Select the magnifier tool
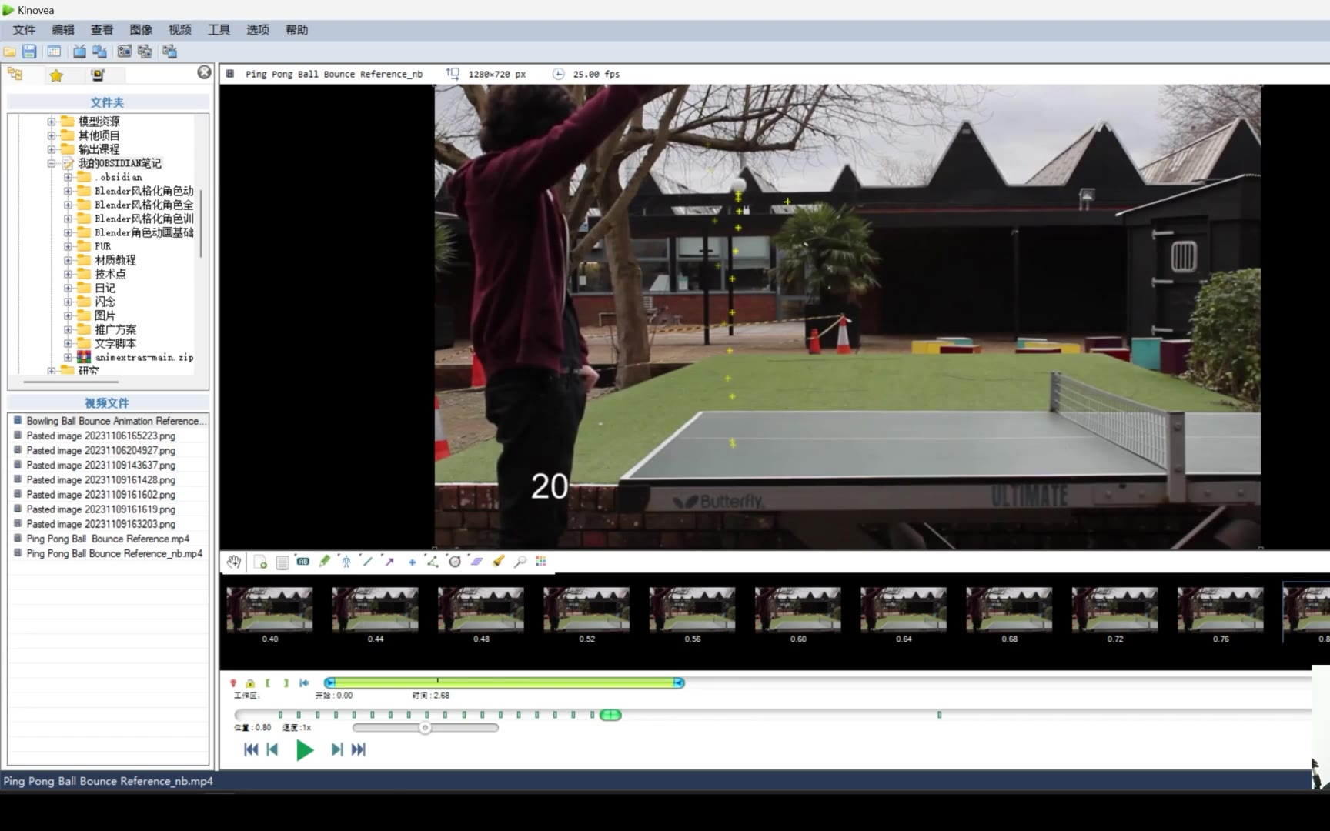Viewport: 1330px width, 831px height. (x=520, y=562)
